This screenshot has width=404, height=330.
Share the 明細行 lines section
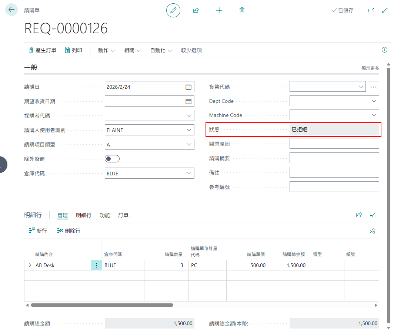(359, 215)
